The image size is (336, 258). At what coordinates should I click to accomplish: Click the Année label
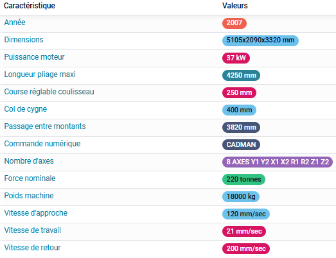15,22
